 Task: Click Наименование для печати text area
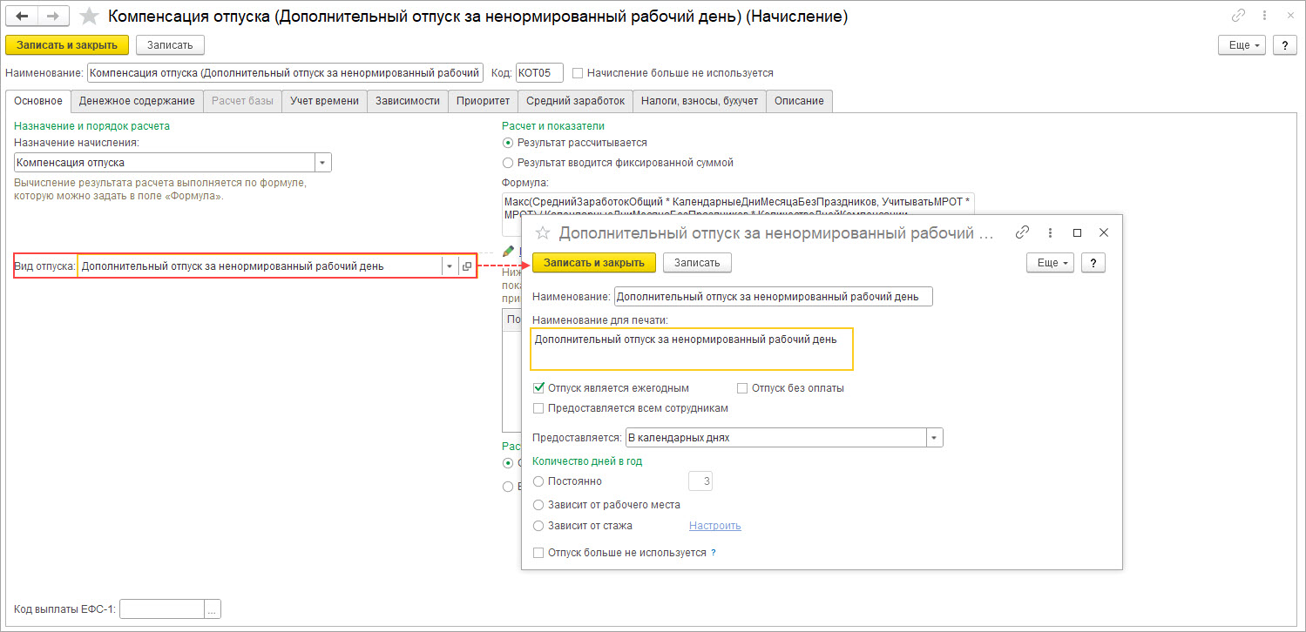(692, 349)
